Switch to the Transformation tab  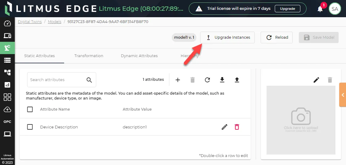(x=89, y=56)
